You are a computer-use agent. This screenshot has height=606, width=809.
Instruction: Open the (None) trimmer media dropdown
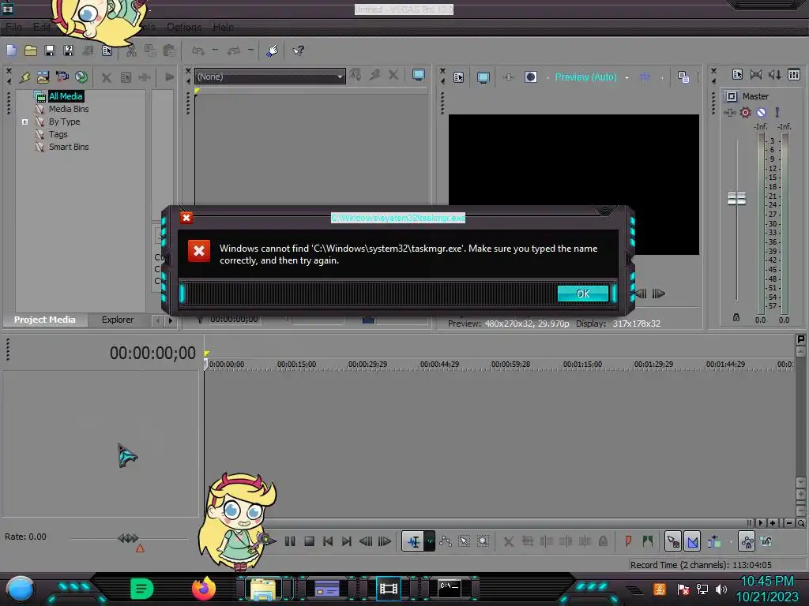[x=270, y=77]
